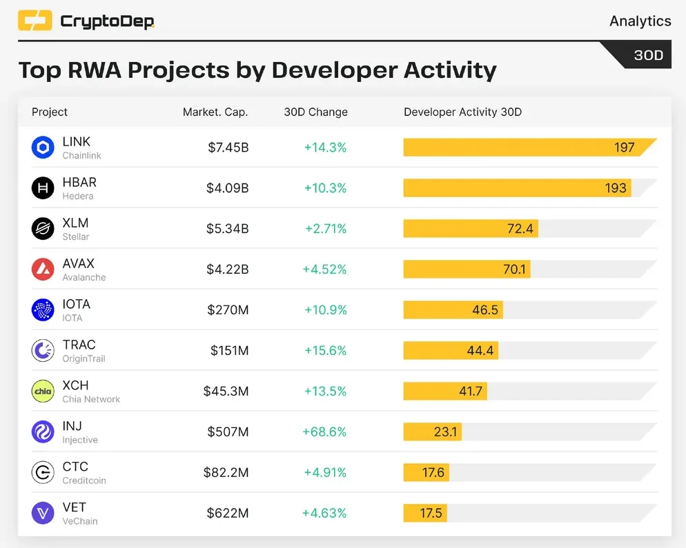Click the HBAR activity bar showing 193

pos(517,188)
